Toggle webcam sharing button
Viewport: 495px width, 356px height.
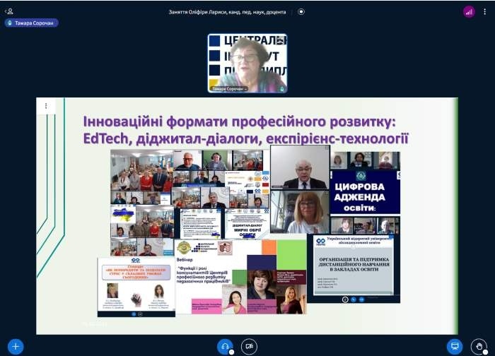click(249, 347)
